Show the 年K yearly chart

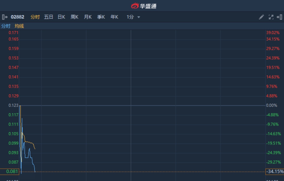(x=115, y=17)
